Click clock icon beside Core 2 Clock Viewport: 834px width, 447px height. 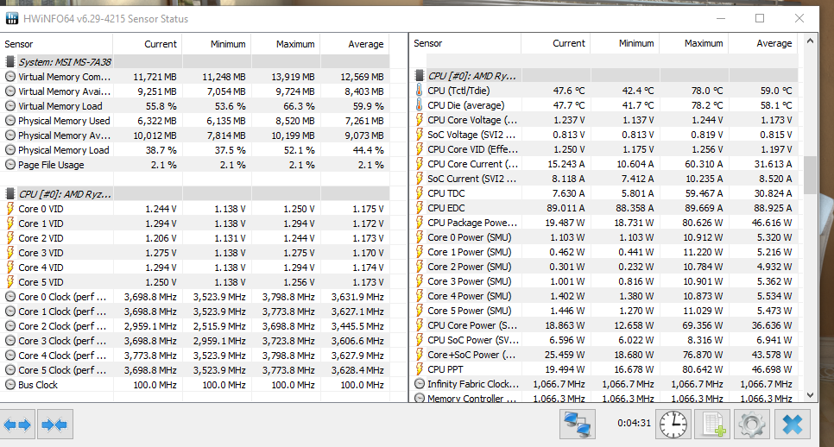click(10, 326)
